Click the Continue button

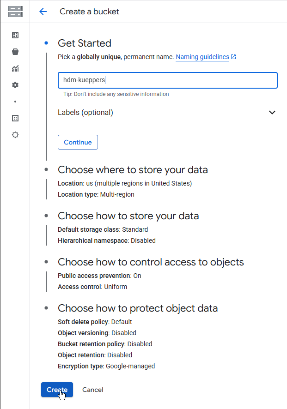tap(78, 142)
